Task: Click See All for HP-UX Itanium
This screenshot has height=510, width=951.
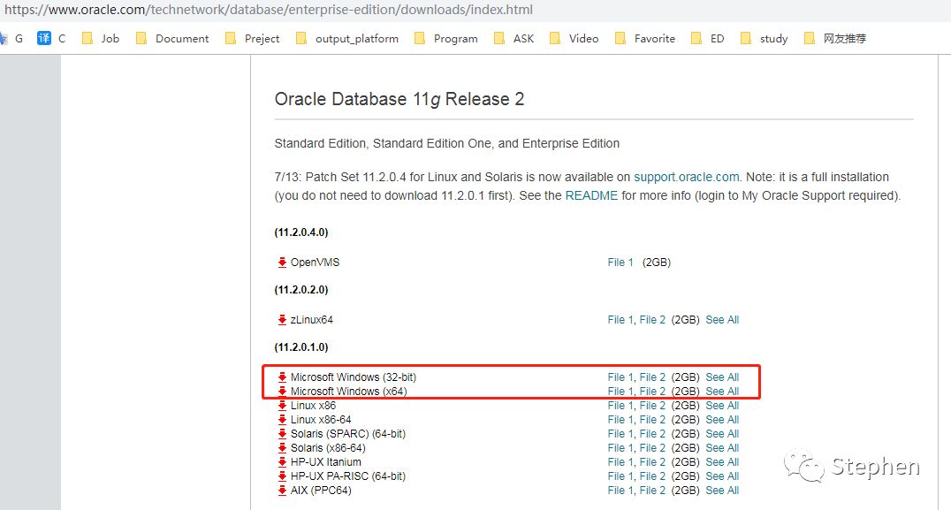Action: pyautogui.click(x=722, y=462)
